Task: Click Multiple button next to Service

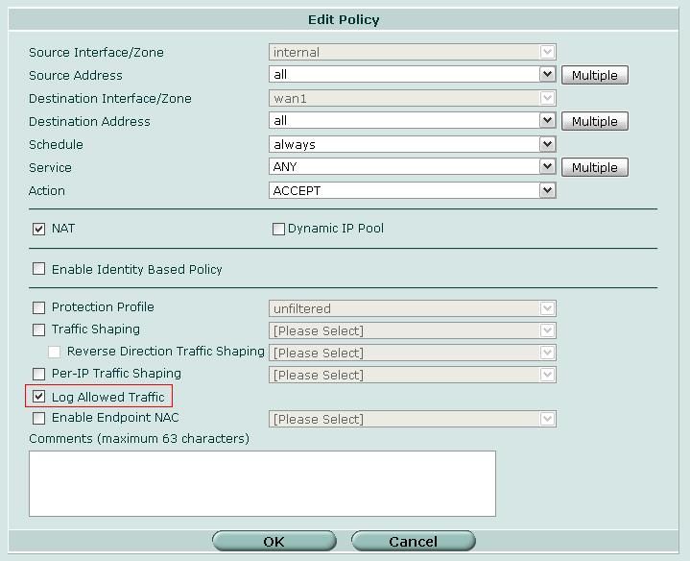Action: click(x=594, y=167)
